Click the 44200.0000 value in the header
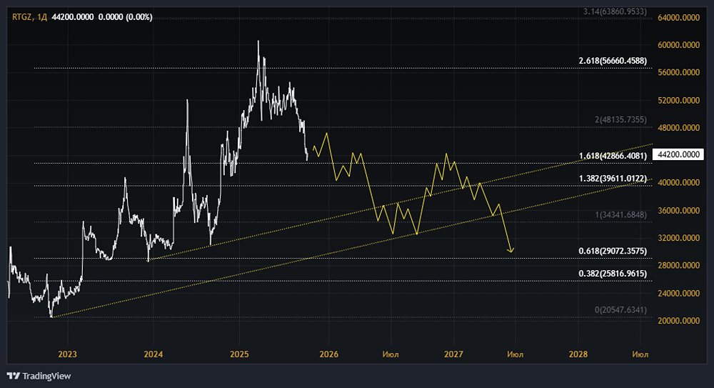 (73, 17)
